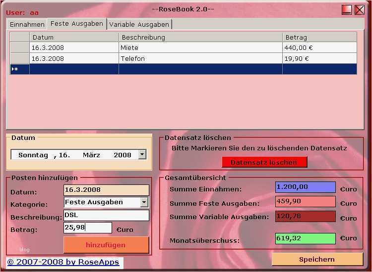Click the new-row marker with asterisk
The image size is (372, 272).
click(20, 69)
